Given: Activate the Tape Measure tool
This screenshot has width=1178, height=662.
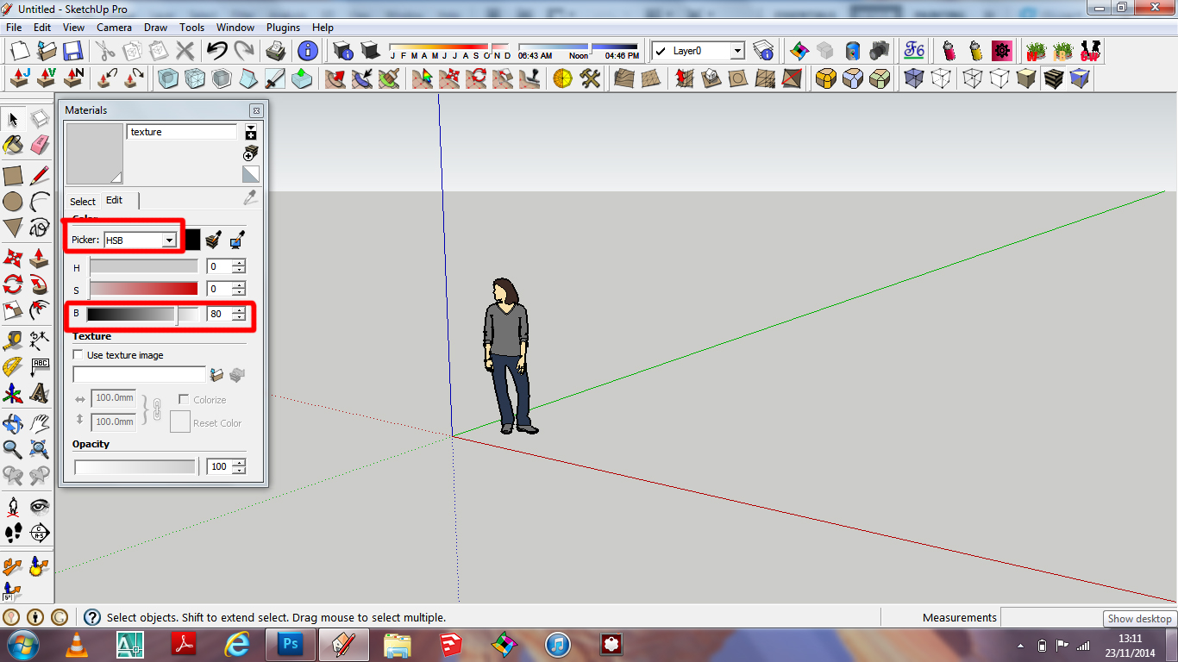Looking at the screenshot, I should (13, 340).
